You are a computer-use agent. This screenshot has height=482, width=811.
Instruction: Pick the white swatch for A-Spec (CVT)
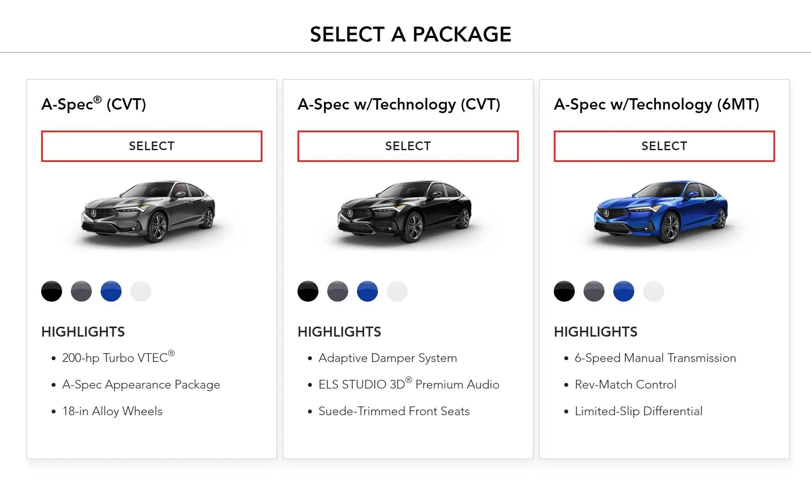(x=140, y=291)
